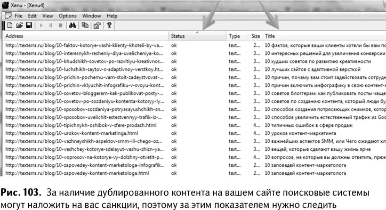This screenshot has width=386, height=210.
Task: Sort by the Size column header
Action: pos(255,36)
